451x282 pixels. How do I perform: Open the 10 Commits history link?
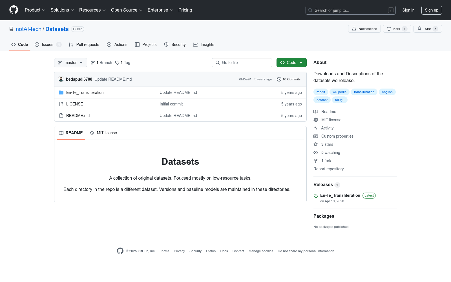tap(289, 79)
